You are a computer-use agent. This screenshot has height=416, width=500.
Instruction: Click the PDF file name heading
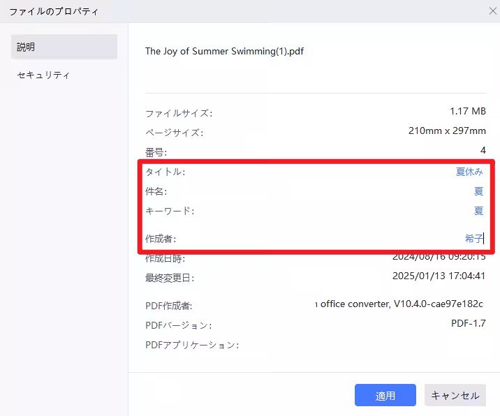224,51
